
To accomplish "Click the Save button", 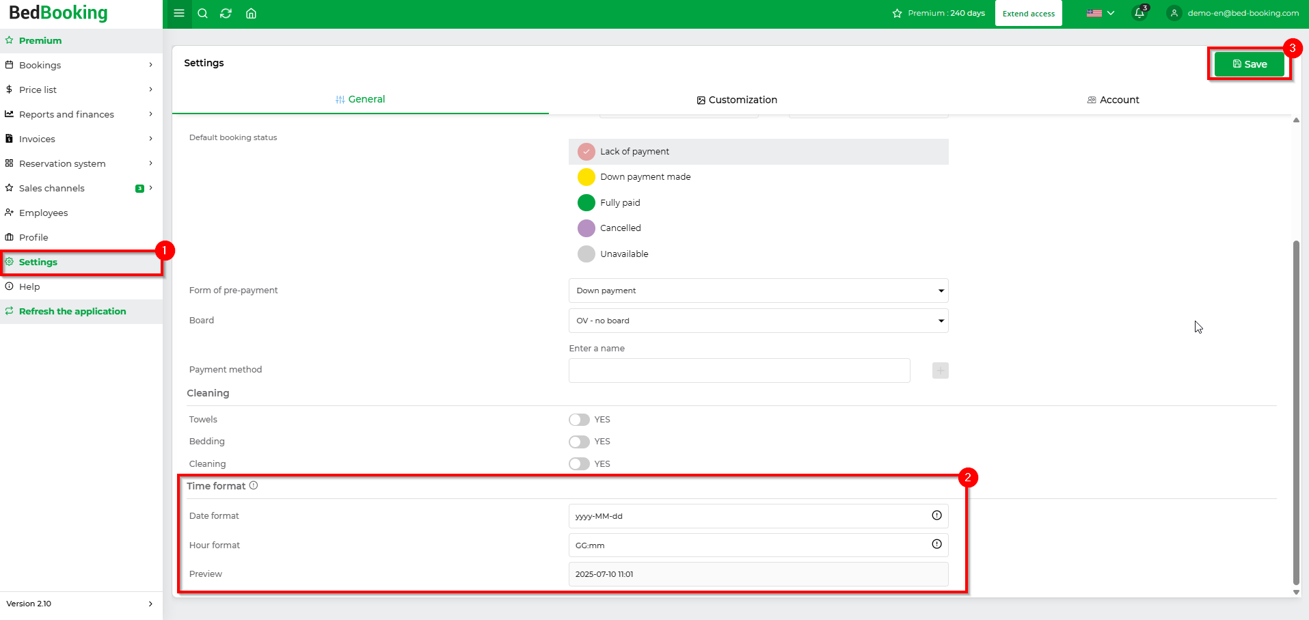I will [x=1249, y=64].
